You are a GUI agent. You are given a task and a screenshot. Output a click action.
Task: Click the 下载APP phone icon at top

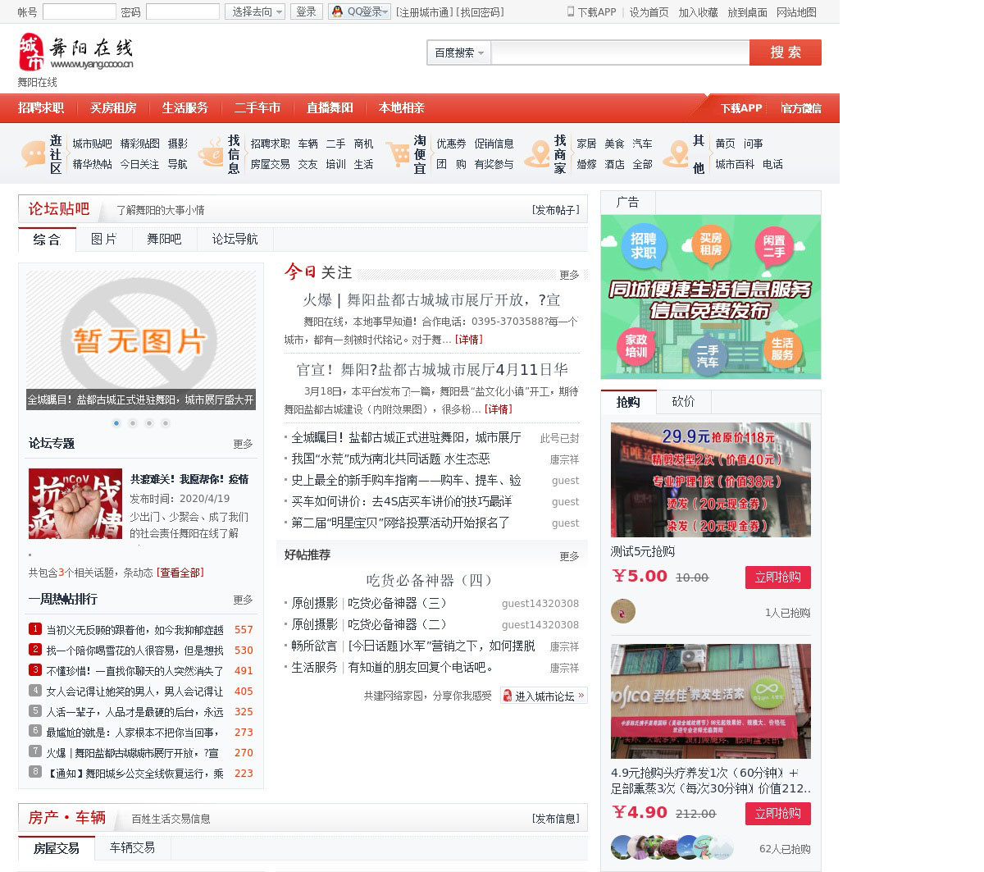pos(571,11)
